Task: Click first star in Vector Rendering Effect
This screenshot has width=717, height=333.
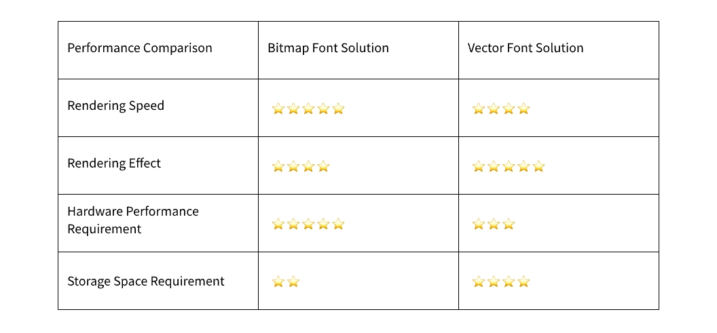Action: point(478,166)
